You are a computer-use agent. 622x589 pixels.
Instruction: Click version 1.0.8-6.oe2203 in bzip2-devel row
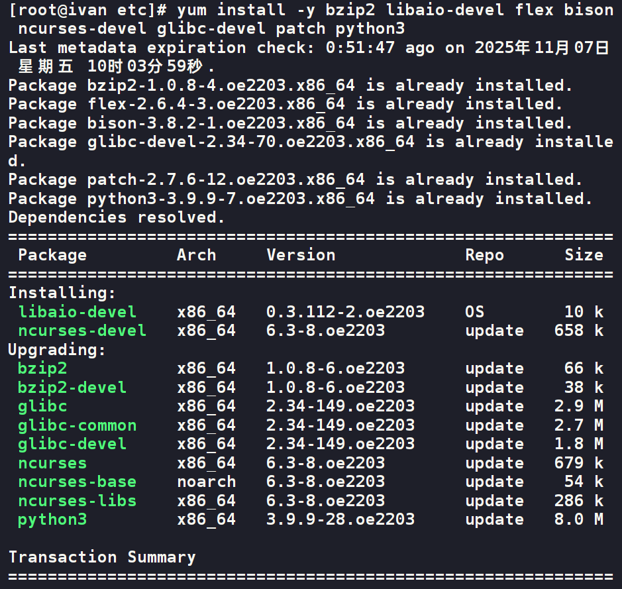[x=336, y=387]
